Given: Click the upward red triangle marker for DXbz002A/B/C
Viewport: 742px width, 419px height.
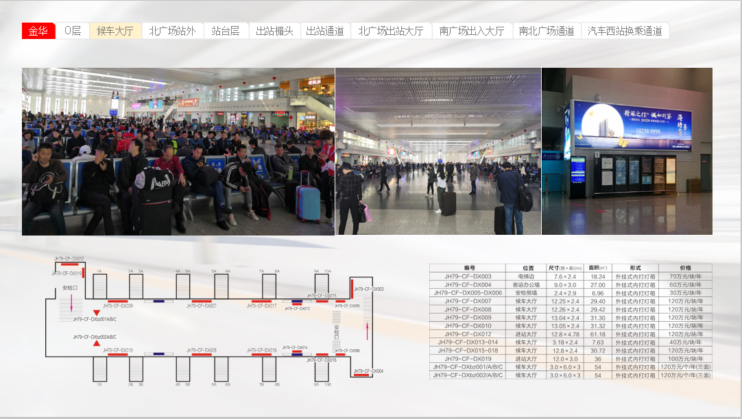Looking at the screenshot, I should point(97,344).
